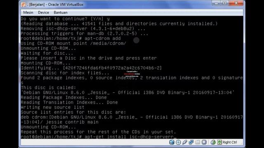Click the 'Do you want to continue?' line

point(65,19)
